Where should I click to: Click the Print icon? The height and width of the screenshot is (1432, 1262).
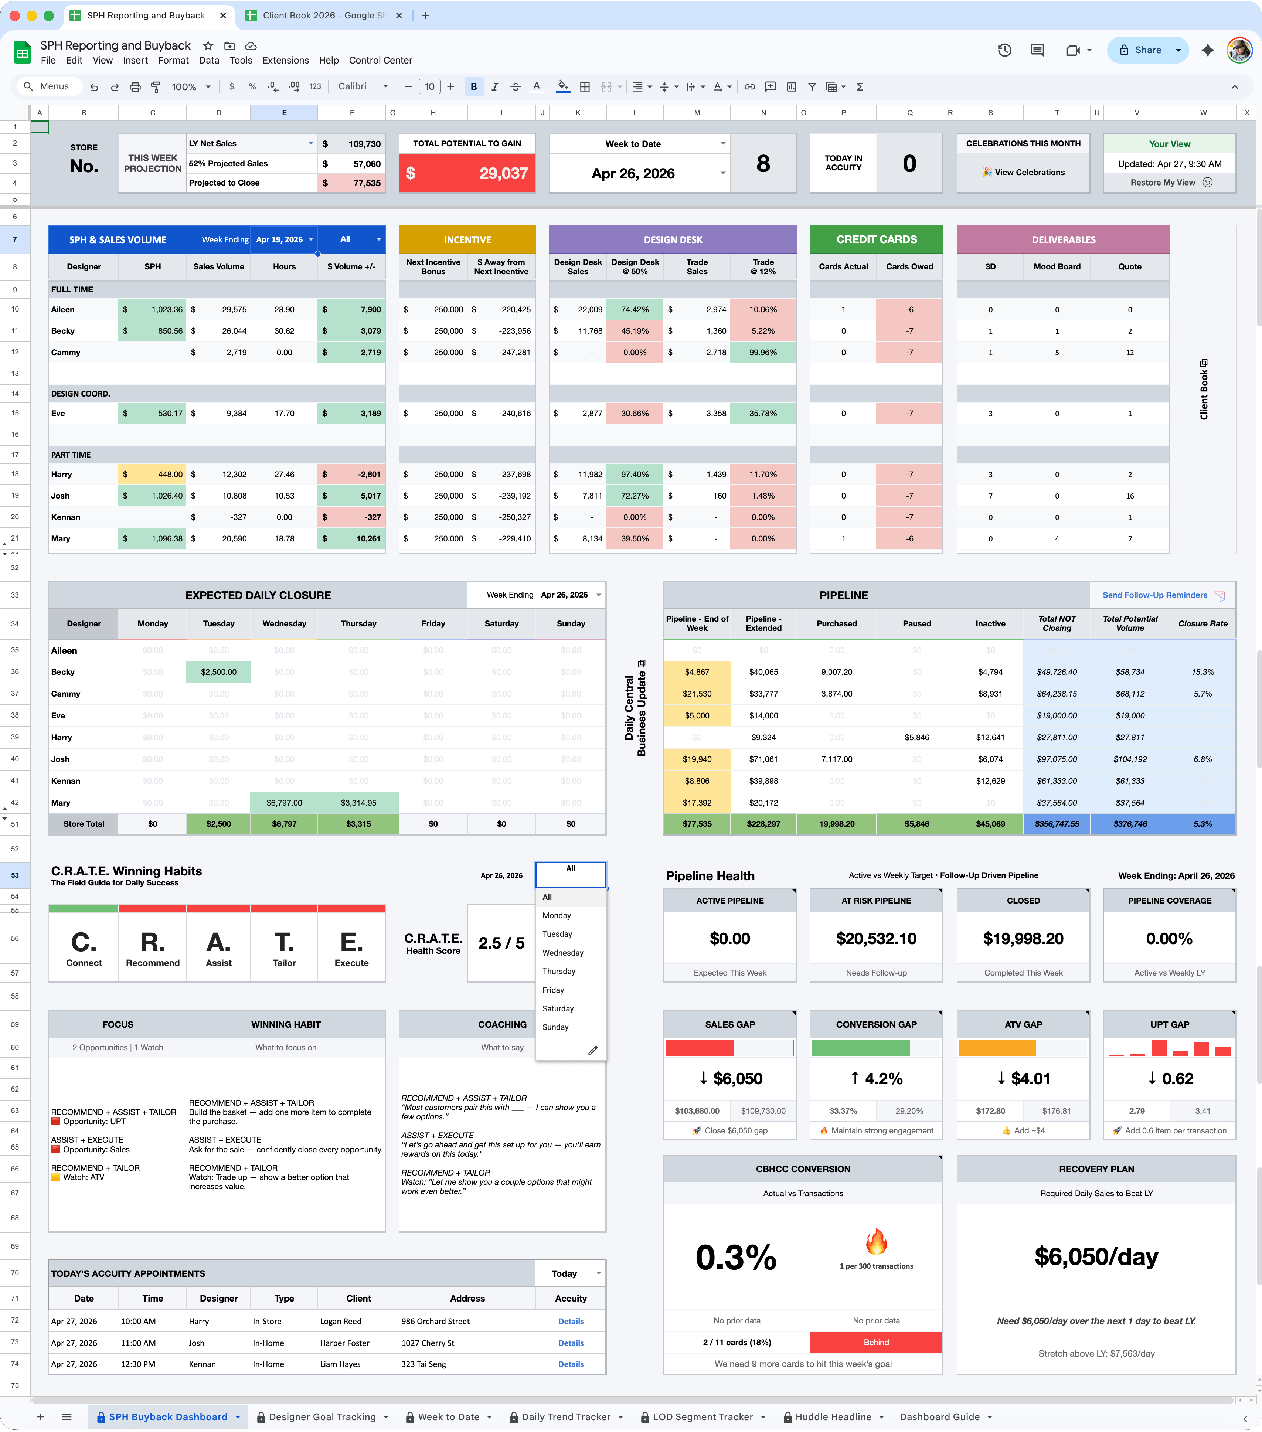point(135,87)
